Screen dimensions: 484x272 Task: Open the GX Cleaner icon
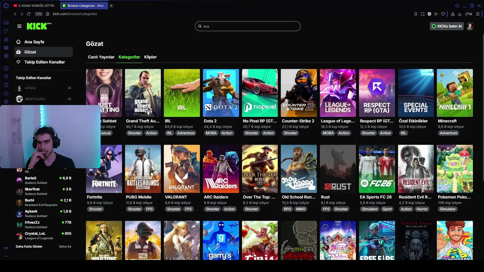click(x=6, y=39)
